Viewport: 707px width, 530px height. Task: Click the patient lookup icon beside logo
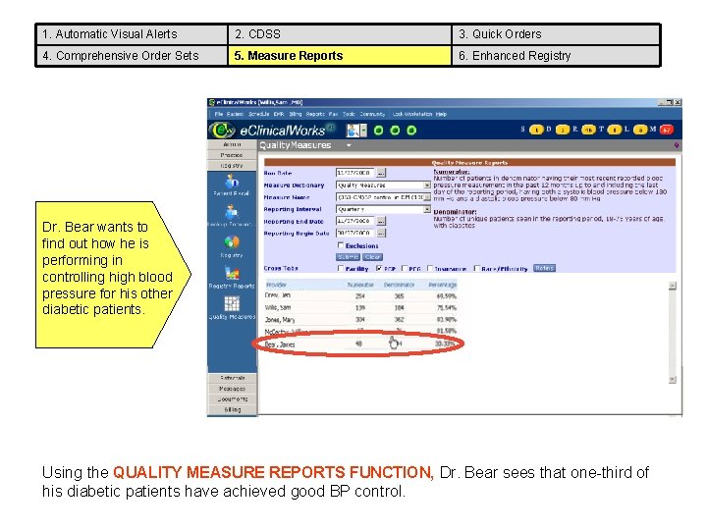click(x=353, y=131)
